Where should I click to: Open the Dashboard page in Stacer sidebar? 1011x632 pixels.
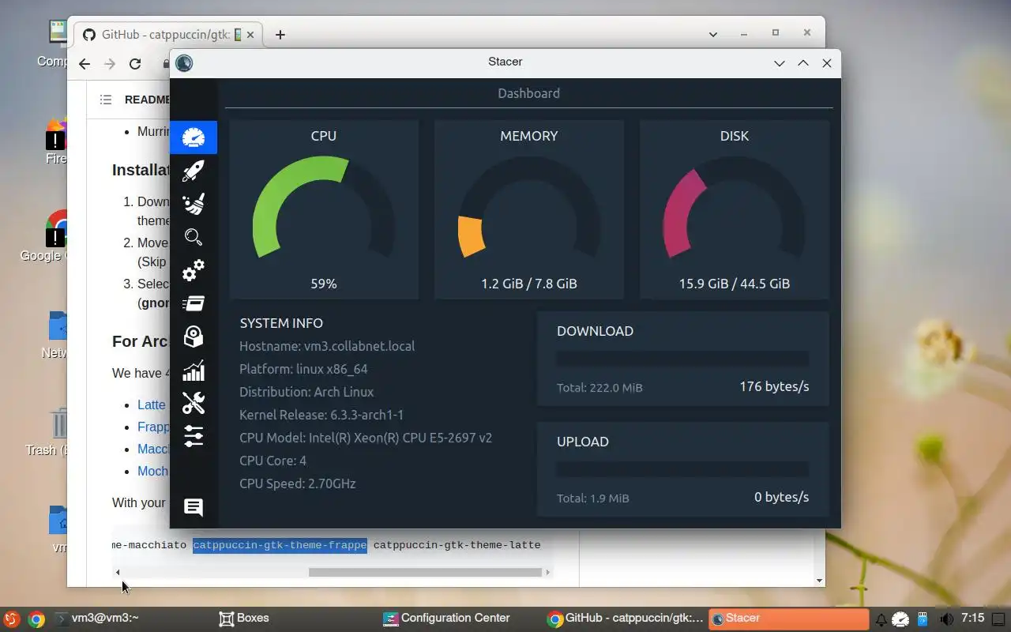(x=194, y=137)
